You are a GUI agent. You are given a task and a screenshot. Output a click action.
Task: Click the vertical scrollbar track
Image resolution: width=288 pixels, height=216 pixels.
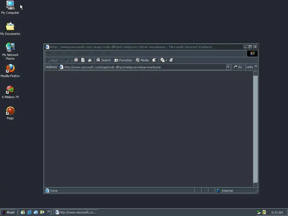pos(255,129)
